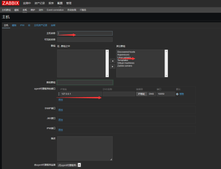Select Virtual machines in other groups list
The height and width of the screenshot is (169, 221).
point(126,63)
